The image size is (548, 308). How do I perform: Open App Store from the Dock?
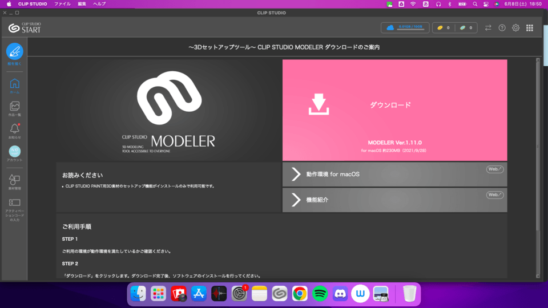199,293
